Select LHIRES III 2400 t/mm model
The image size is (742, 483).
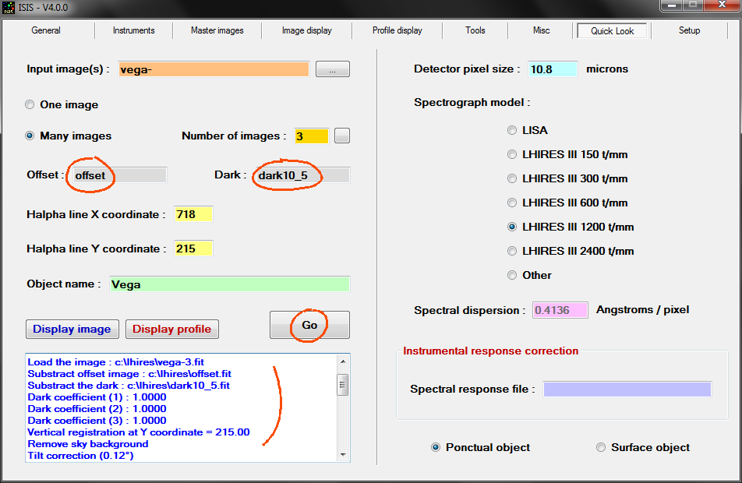point(512,251)
